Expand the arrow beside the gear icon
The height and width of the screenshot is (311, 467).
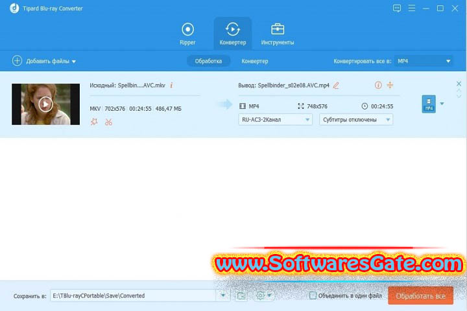tap(269, 295)
